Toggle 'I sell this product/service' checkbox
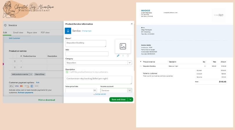 pos(67,72)
